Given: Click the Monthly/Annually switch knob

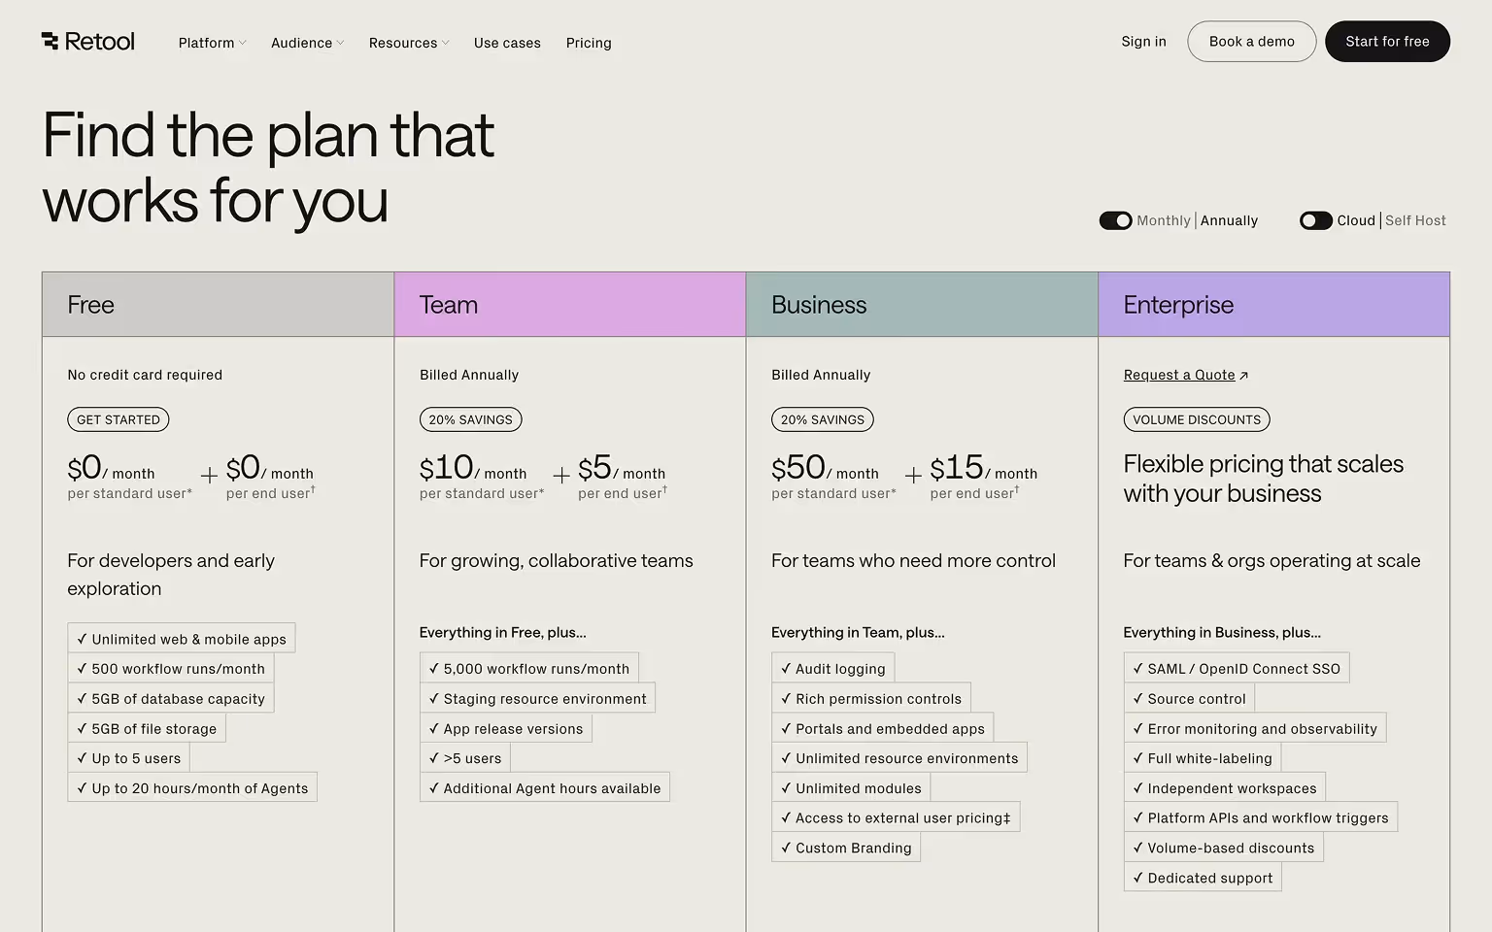Looking at the screenshot, I should point(1122,220).
